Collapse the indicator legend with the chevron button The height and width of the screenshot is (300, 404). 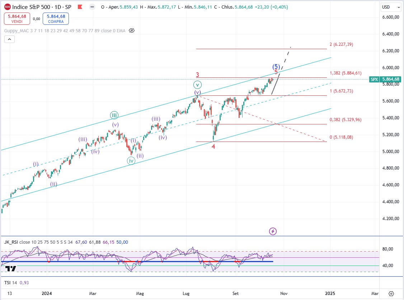point(10,39)
